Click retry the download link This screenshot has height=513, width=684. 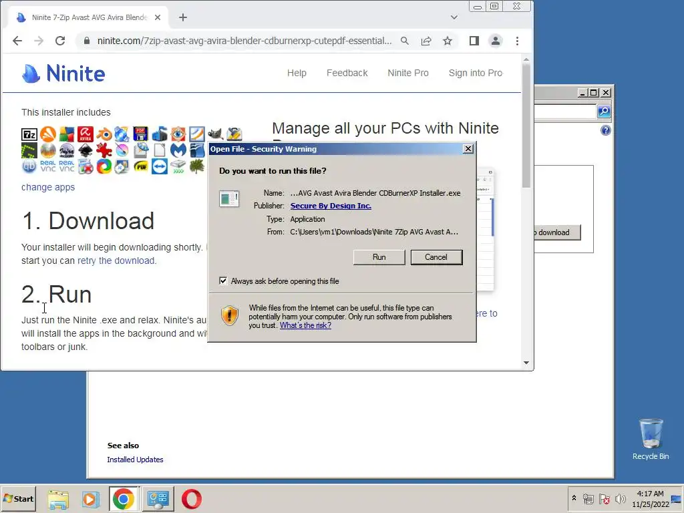(116, 261)
